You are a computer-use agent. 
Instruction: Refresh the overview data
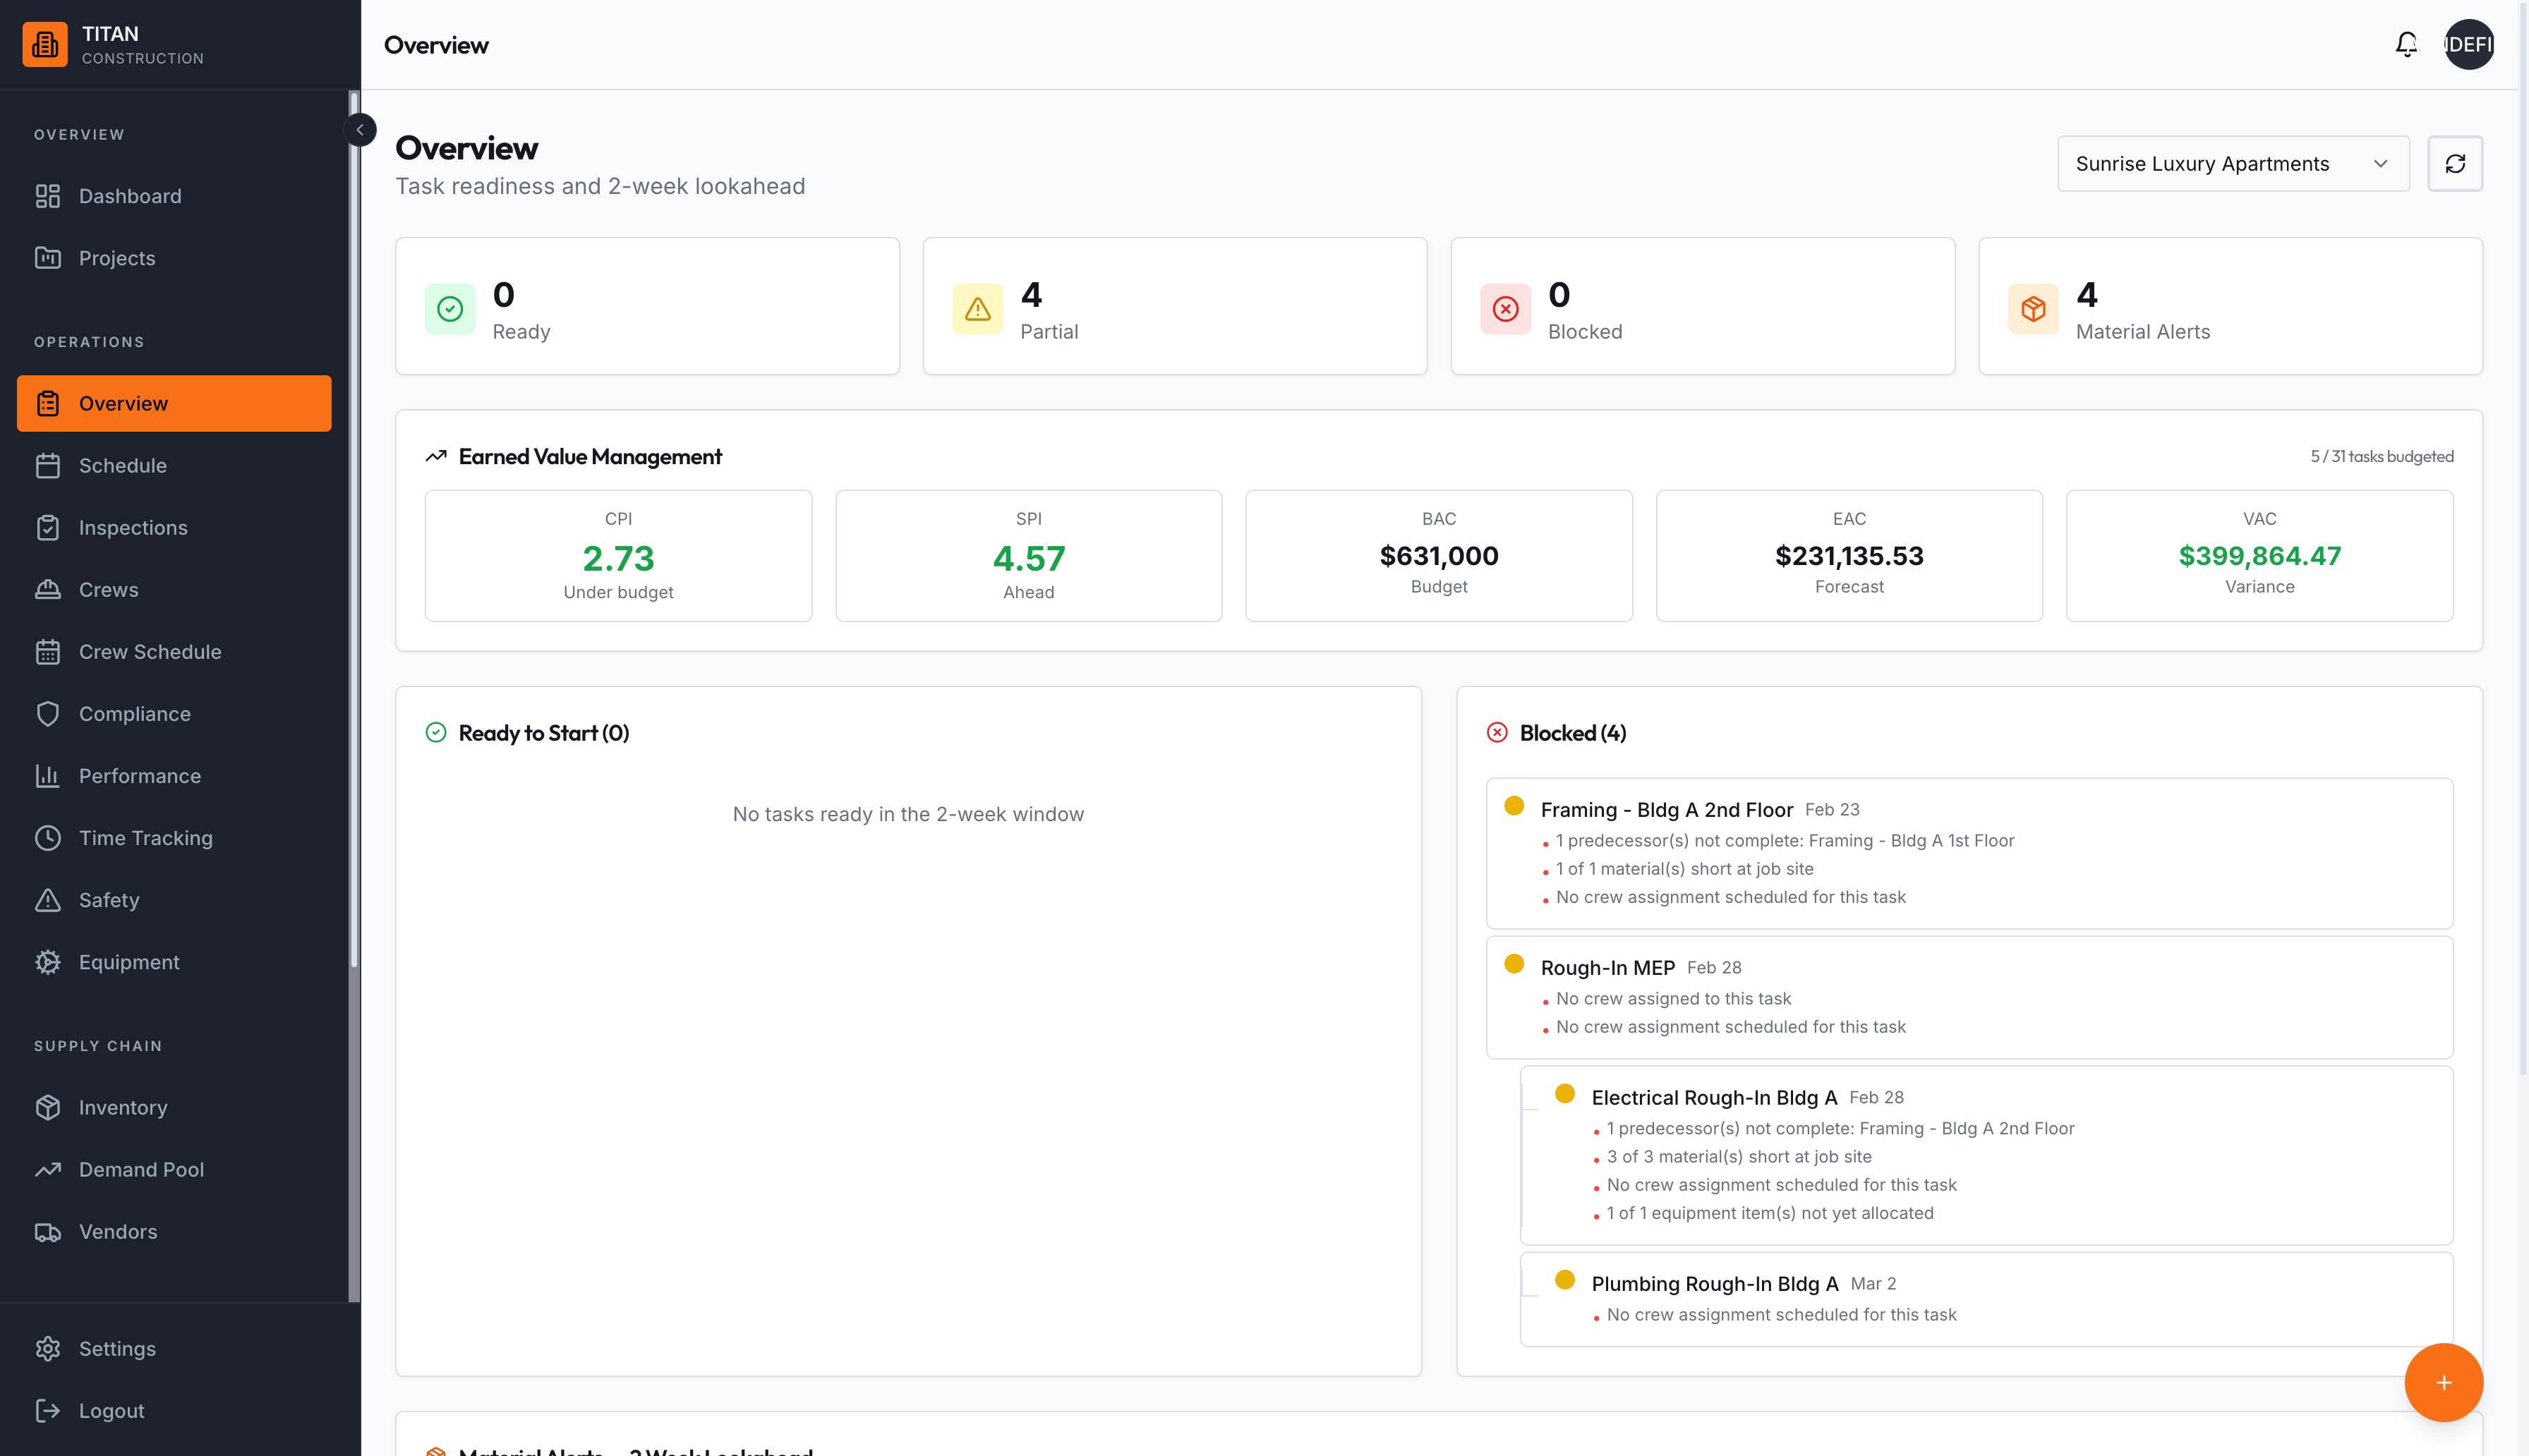coord(2455,163)
